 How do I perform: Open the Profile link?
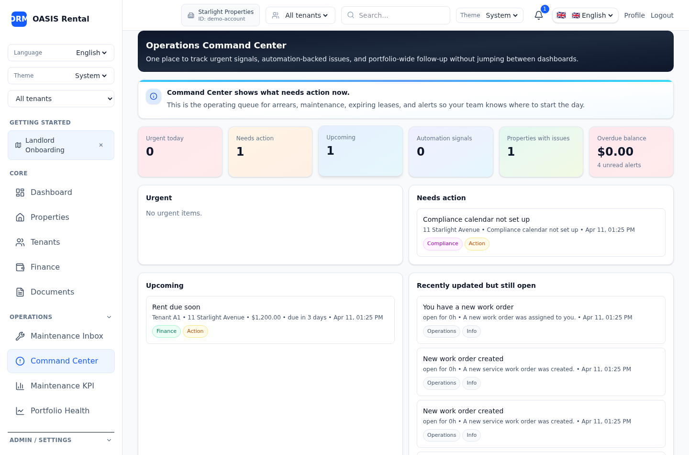[634, 15]
